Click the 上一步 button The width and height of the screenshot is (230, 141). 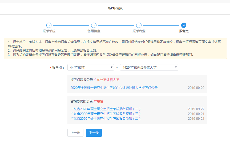click(75, 133)
